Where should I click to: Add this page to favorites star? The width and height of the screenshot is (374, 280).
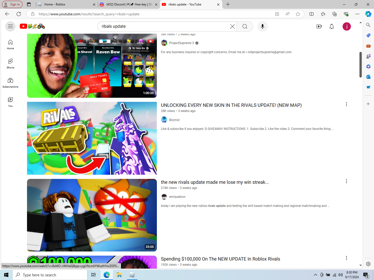pyautogui.click(x=298, y=14)
